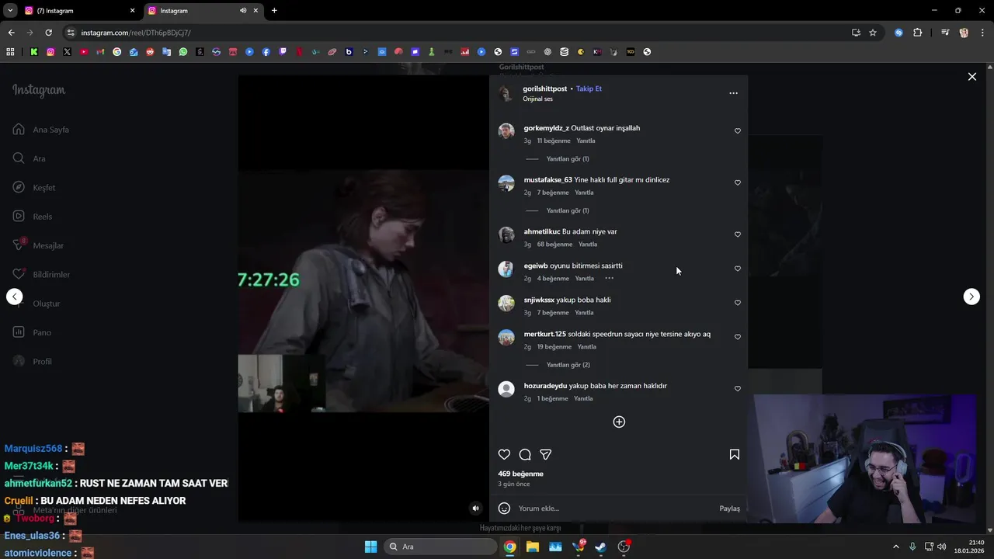Open the X (Twitter) bookmark
This screenshot has width=994, height=559.
click(x=67, y=52)
